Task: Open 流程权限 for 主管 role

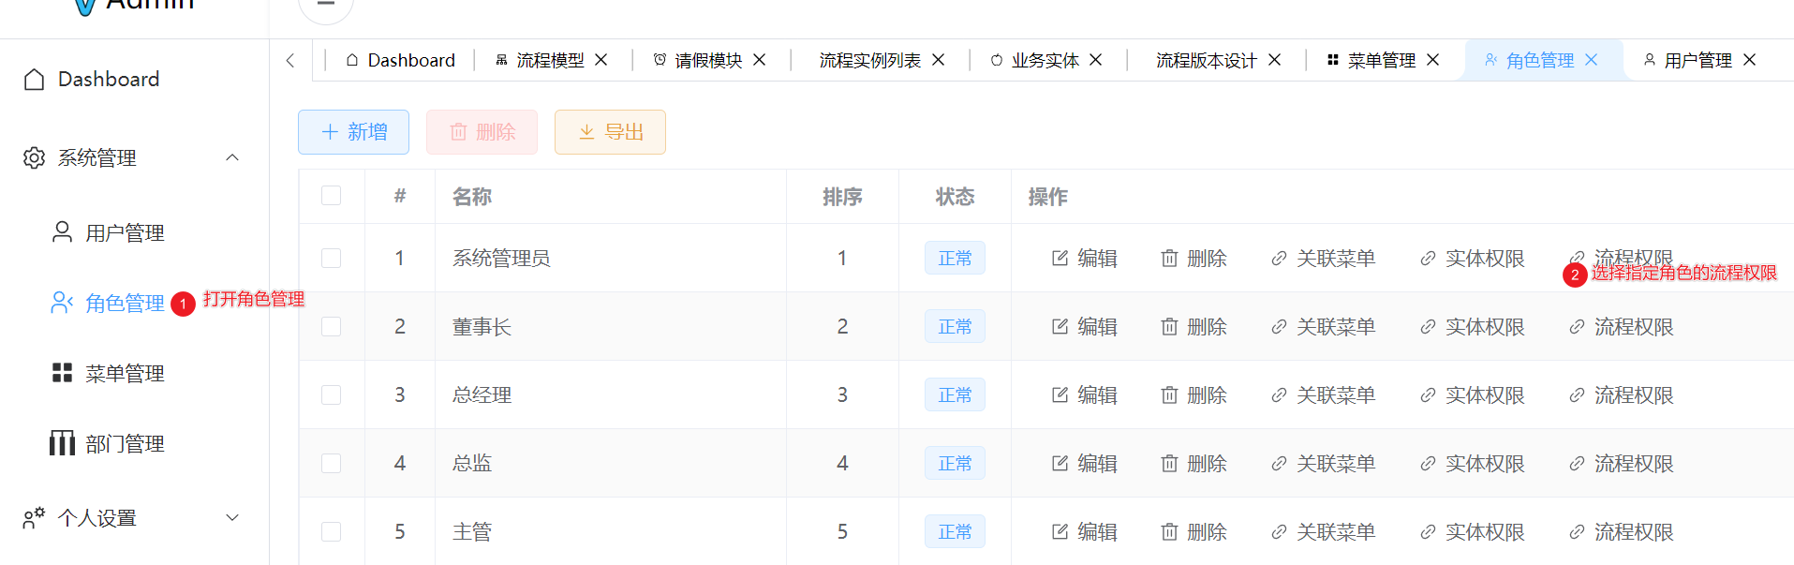Action: tap(1622, 532)
